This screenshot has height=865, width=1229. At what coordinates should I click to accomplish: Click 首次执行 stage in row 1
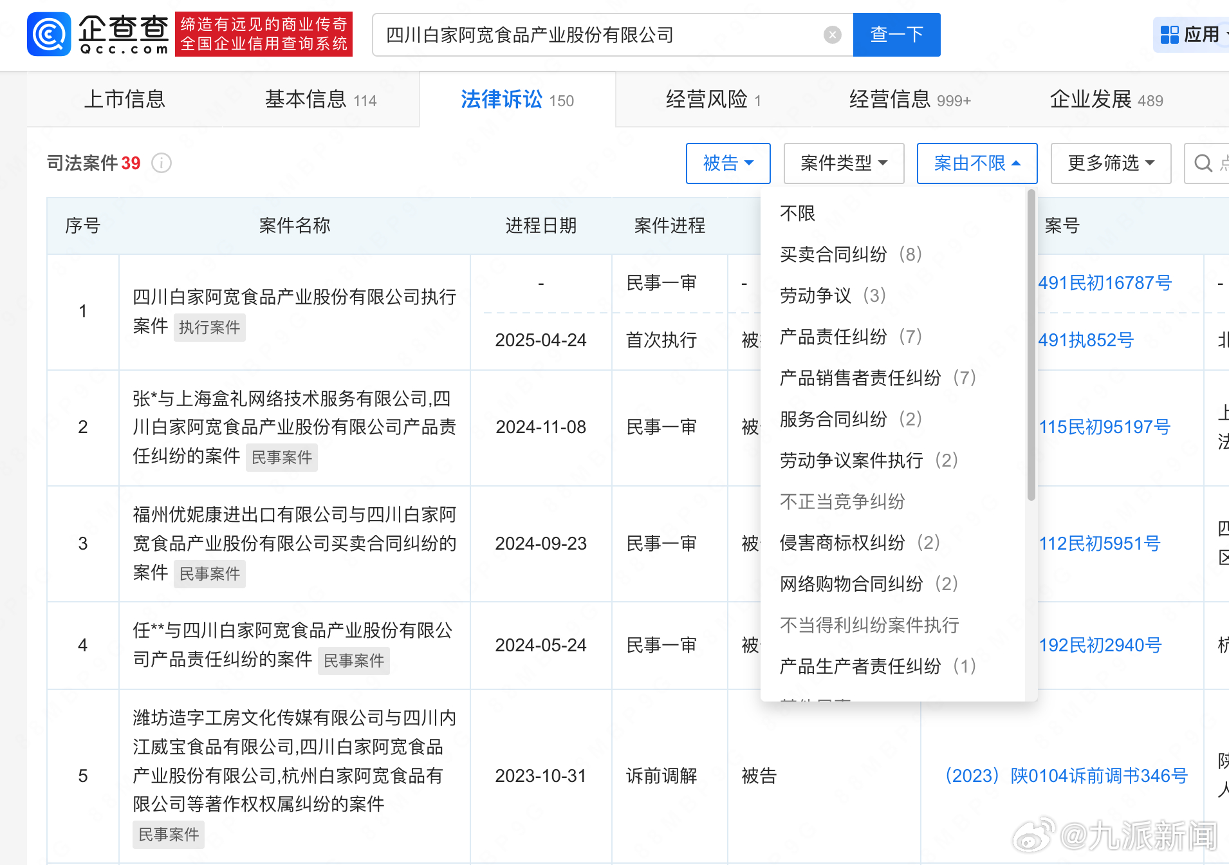661,340
